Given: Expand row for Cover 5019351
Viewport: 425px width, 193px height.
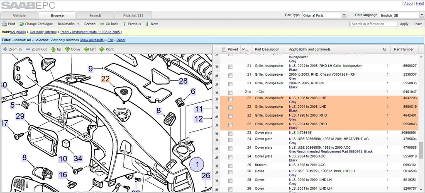Looking at the screenshot, I should [x=216, y=181].
